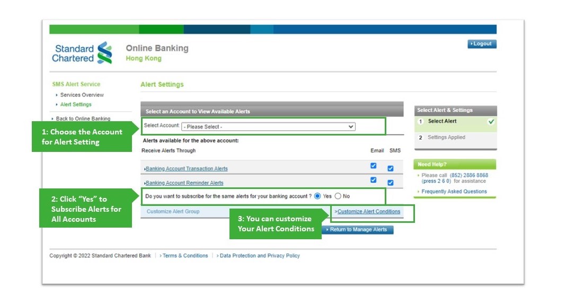Image resolution: width=566 pixels, height=307 pixels.
Task: Toggle SMS for Banking Account Reminder Alerts
Action: coord(391,183)
